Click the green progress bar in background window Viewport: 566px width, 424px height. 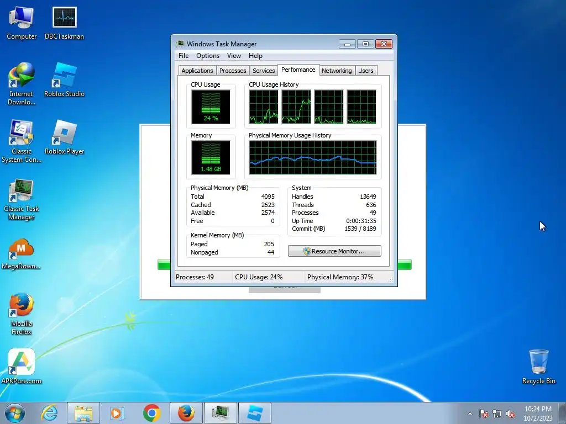tap(404, 264)
